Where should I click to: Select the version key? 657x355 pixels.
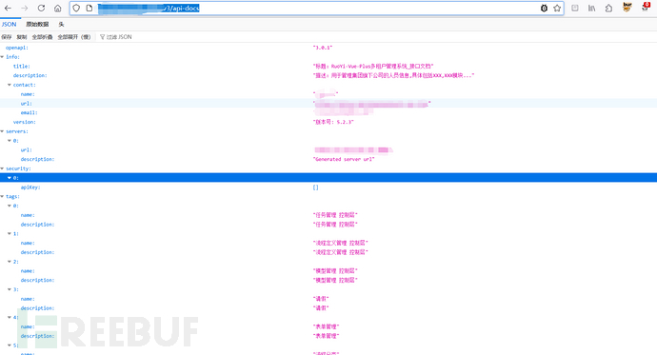25,122
